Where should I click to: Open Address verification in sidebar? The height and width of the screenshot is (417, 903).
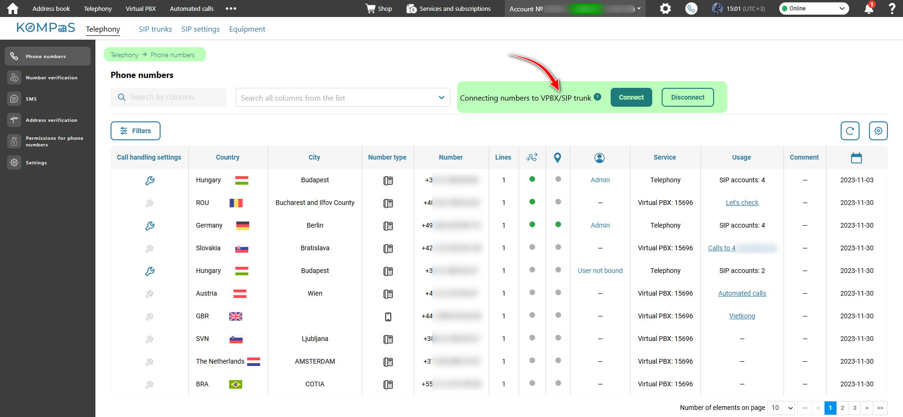[x=48, y=120]
